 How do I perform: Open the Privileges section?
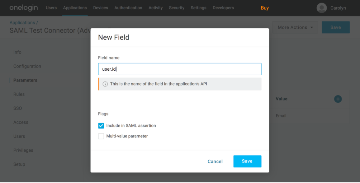[23, 150]
